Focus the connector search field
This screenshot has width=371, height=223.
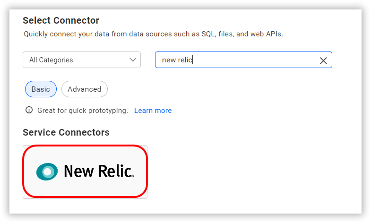point(243,60)
